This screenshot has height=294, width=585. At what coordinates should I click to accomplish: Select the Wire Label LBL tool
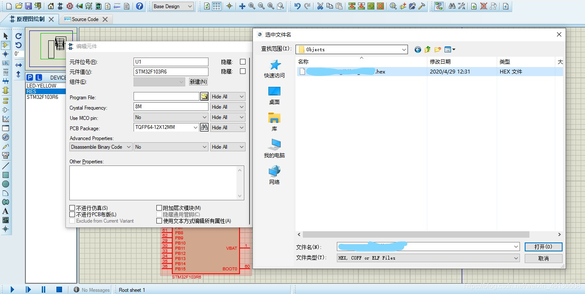pos(6,63)
